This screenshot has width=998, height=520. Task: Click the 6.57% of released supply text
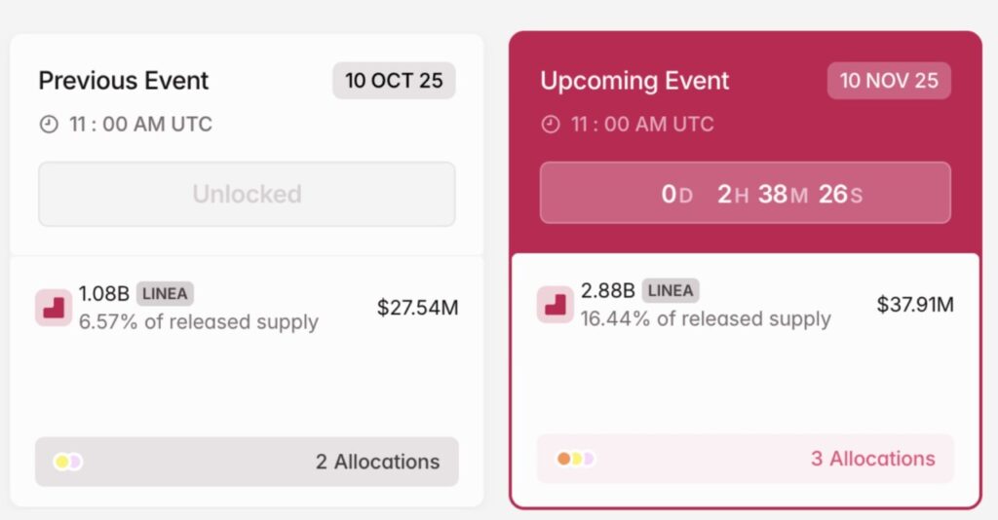[x=199, y=322]
